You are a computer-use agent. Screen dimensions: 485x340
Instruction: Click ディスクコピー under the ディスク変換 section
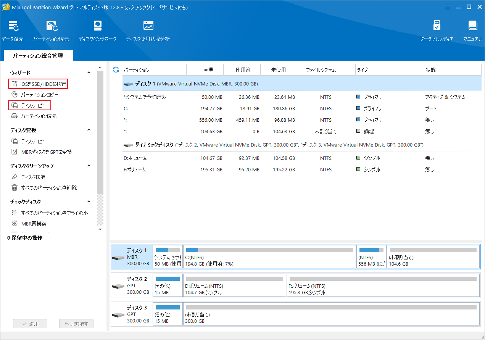click(29, 141)
